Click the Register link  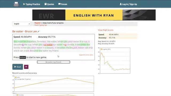pos(38,23)
